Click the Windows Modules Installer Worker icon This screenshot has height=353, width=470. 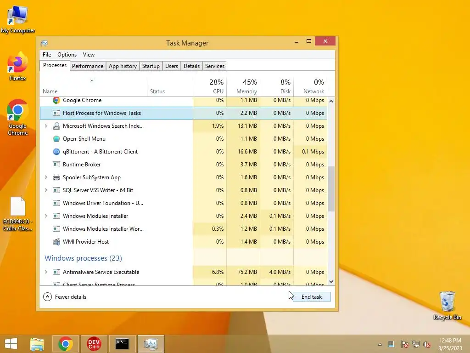(56, 229)
